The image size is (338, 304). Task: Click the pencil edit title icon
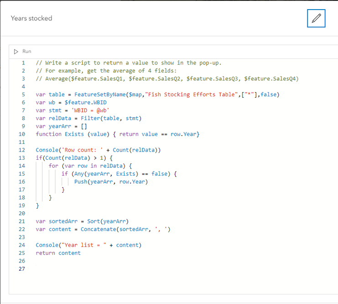click(x=316, y=18)
